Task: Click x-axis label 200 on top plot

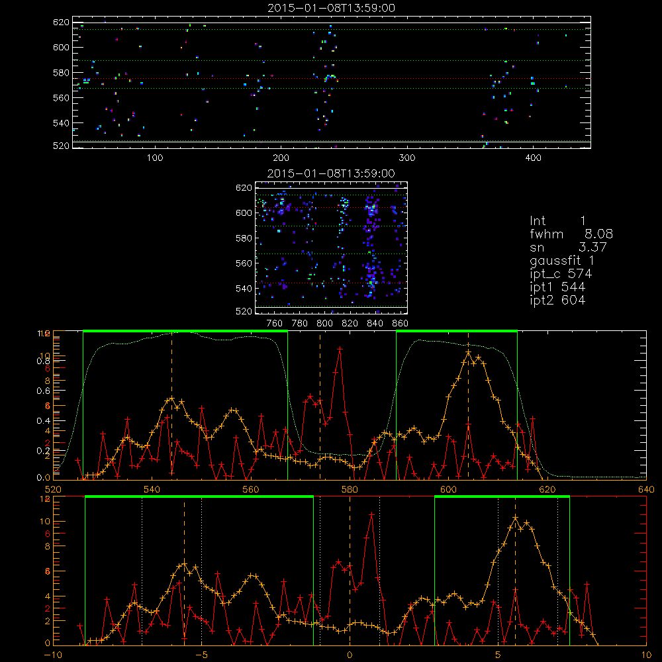Action: 281,158
